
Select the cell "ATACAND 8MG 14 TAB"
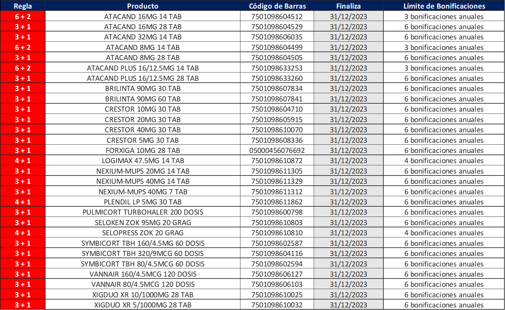[x=143, y=47]
